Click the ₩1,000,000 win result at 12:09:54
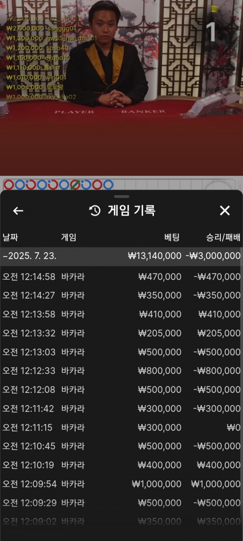The image size is (243, 541). [x=215, y=484]
